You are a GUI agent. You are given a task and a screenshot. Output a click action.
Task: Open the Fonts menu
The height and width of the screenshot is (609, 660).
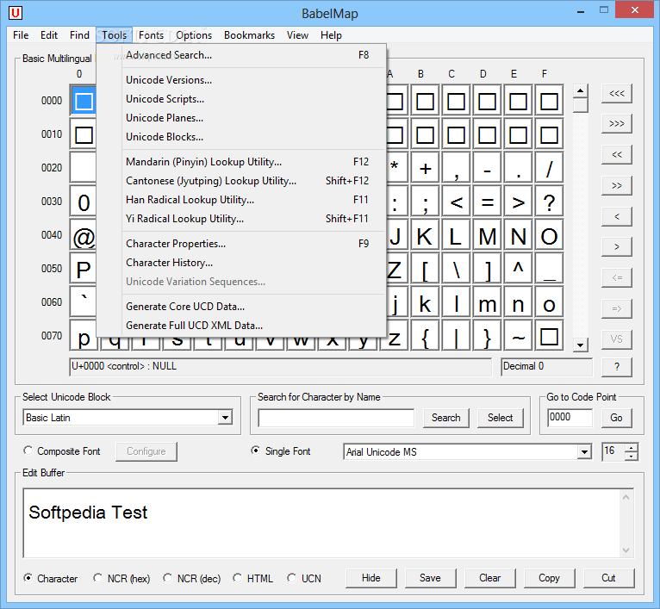coord(151,35)
